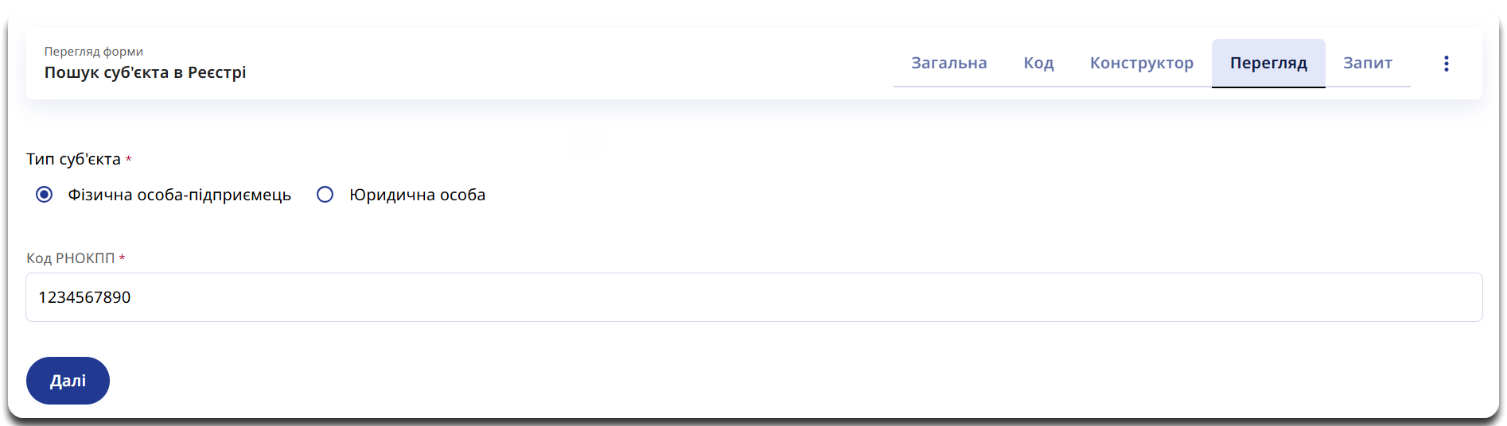This screenshot has height=426, width=1507.
Task: Click the Юридична особа option label text
Action: pos(417,195)
